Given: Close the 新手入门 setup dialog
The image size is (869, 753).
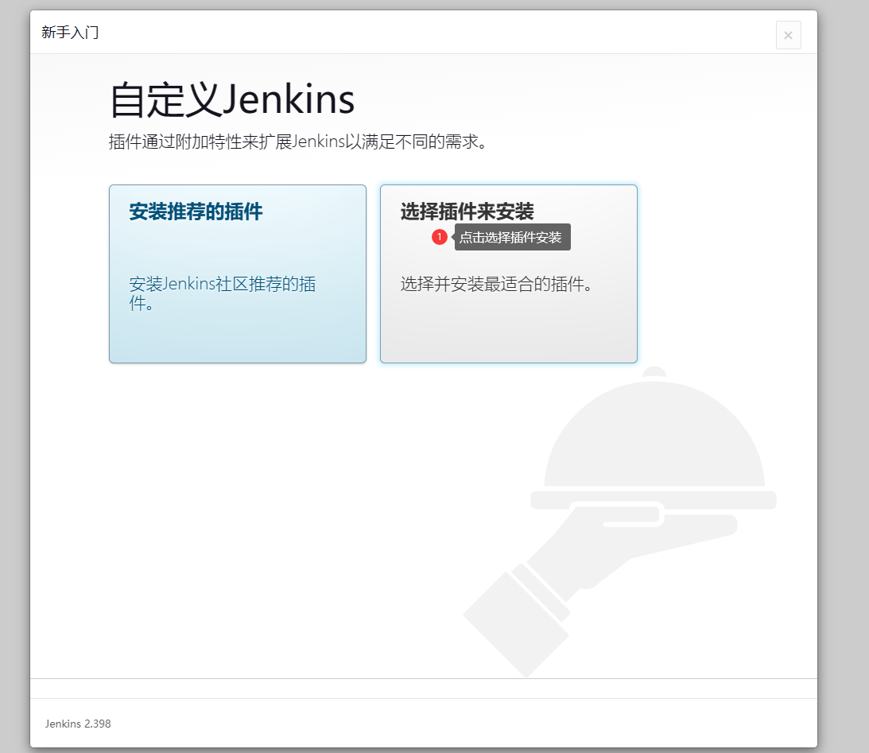Looking at the screenshot, I should [x=788, y=36].
